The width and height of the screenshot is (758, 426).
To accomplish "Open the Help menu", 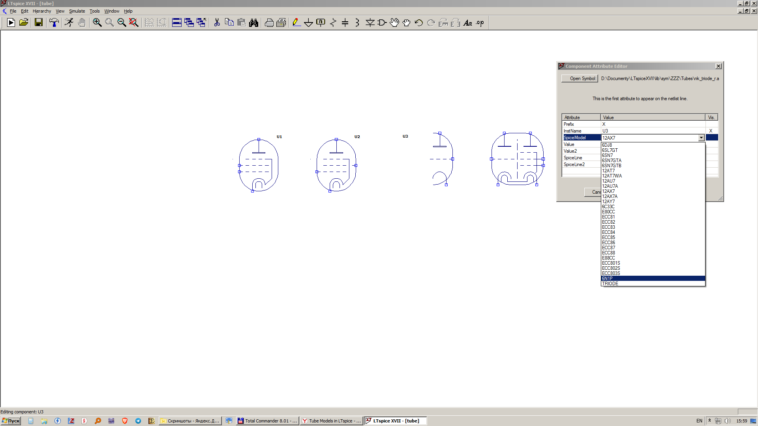I will (128, 11).
